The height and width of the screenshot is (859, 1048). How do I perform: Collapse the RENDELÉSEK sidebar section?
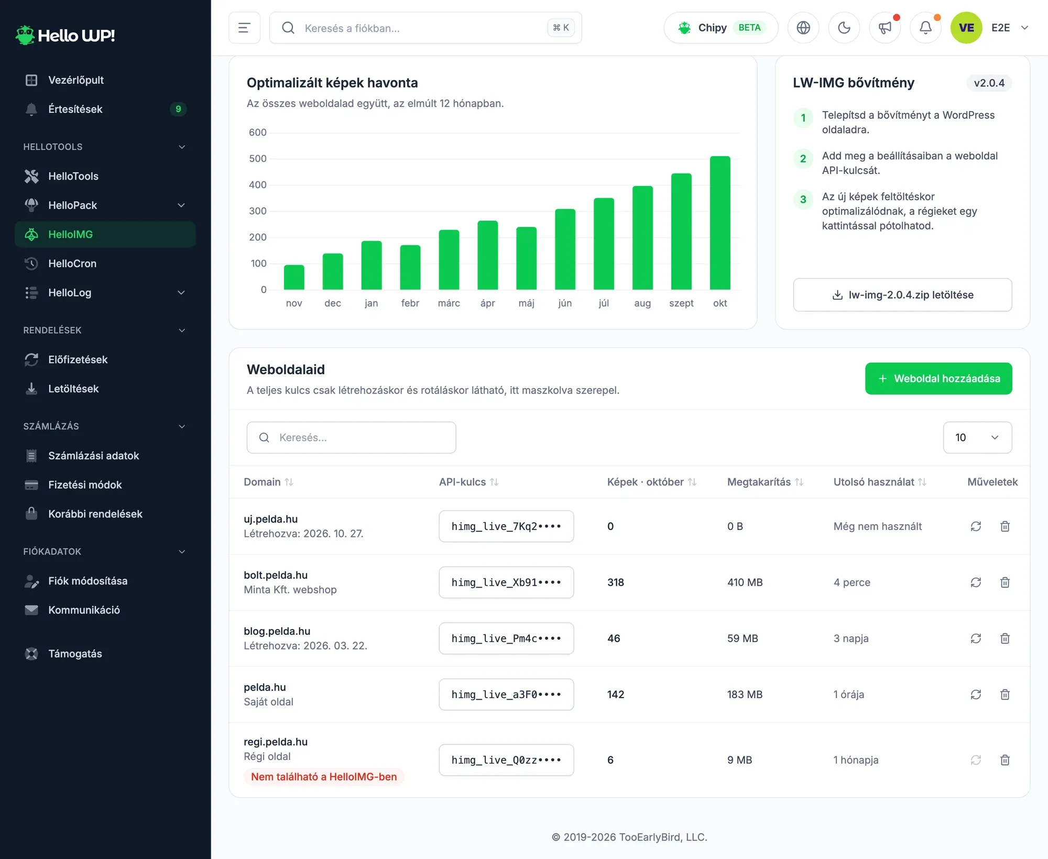(x=105, y=330)
